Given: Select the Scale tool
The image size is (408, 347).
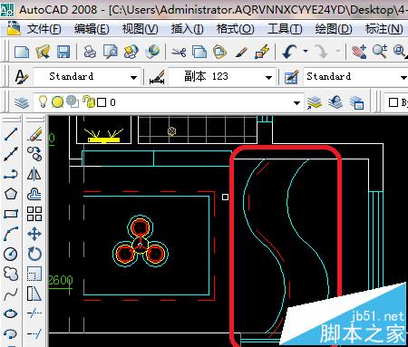Looking at the screenshot, I should pos(34,274).
